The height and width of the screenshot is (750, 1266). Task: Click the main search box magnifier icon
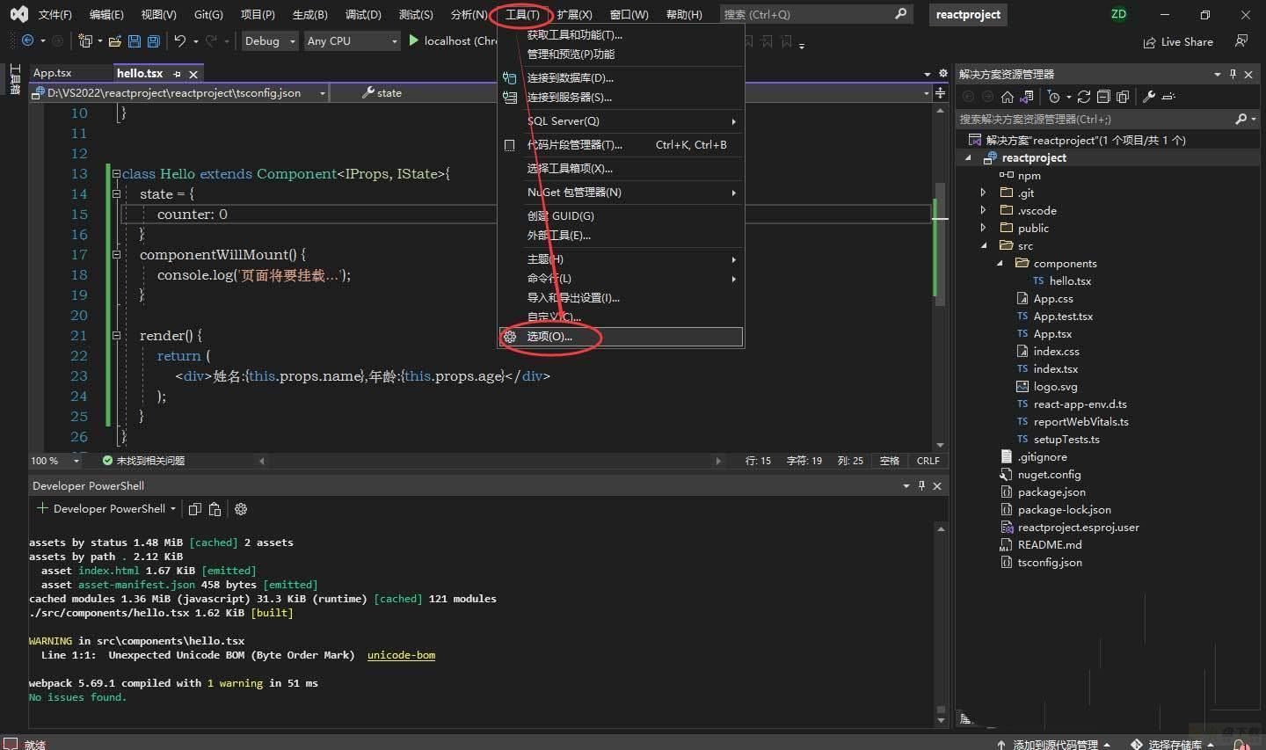pos(900,14)
